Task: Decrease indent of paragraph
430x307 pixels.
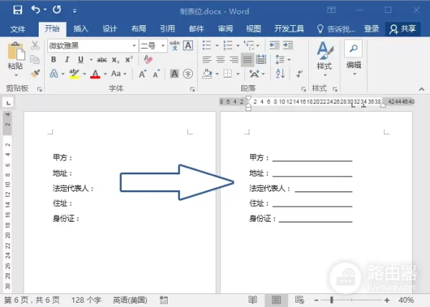Action: coord(274,45)
